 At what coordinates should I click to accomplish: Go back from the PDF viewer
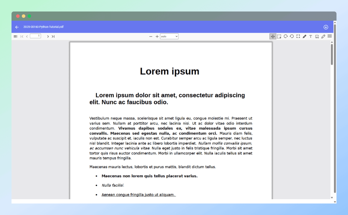[17, 27]
